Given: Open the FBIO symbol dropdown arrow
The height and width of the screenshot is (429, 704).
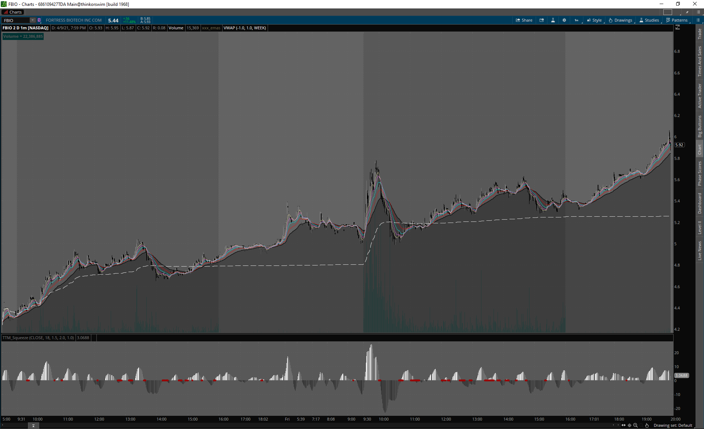Looking at the screenshot, I should tap(33, 20).
